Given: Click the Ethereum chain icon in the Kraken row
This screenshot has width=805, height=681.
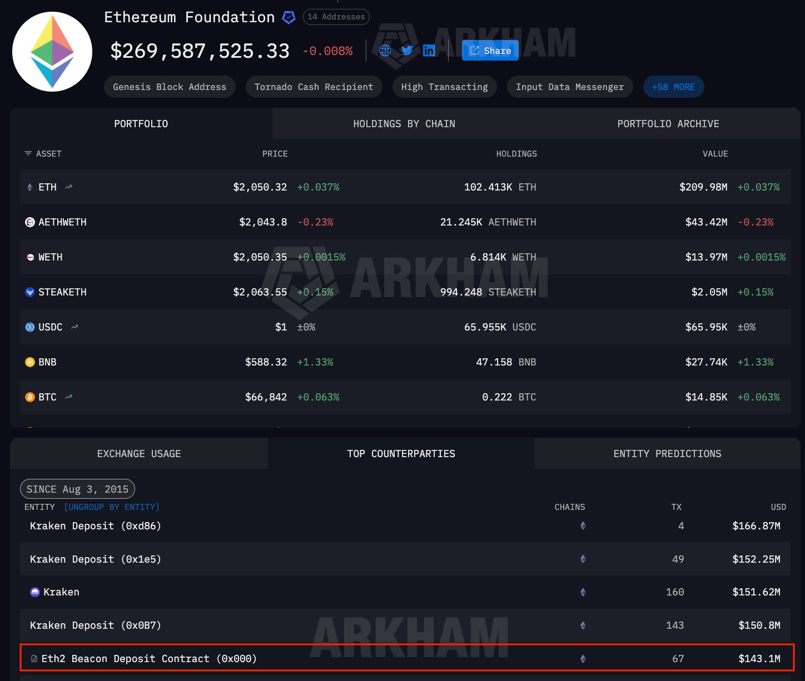Looking at the screenshot, I should tap(583, 592).
